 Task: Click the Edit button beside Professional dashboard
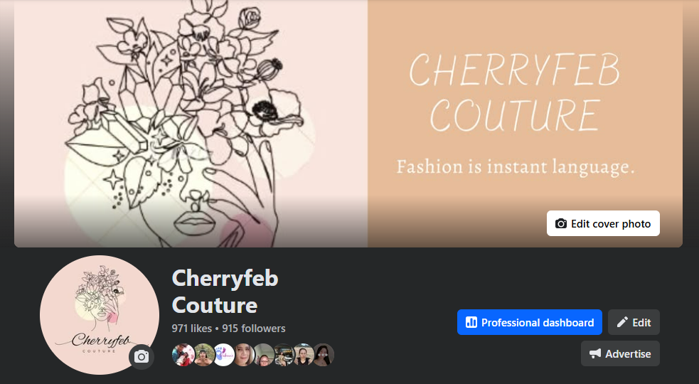point(634,322)
